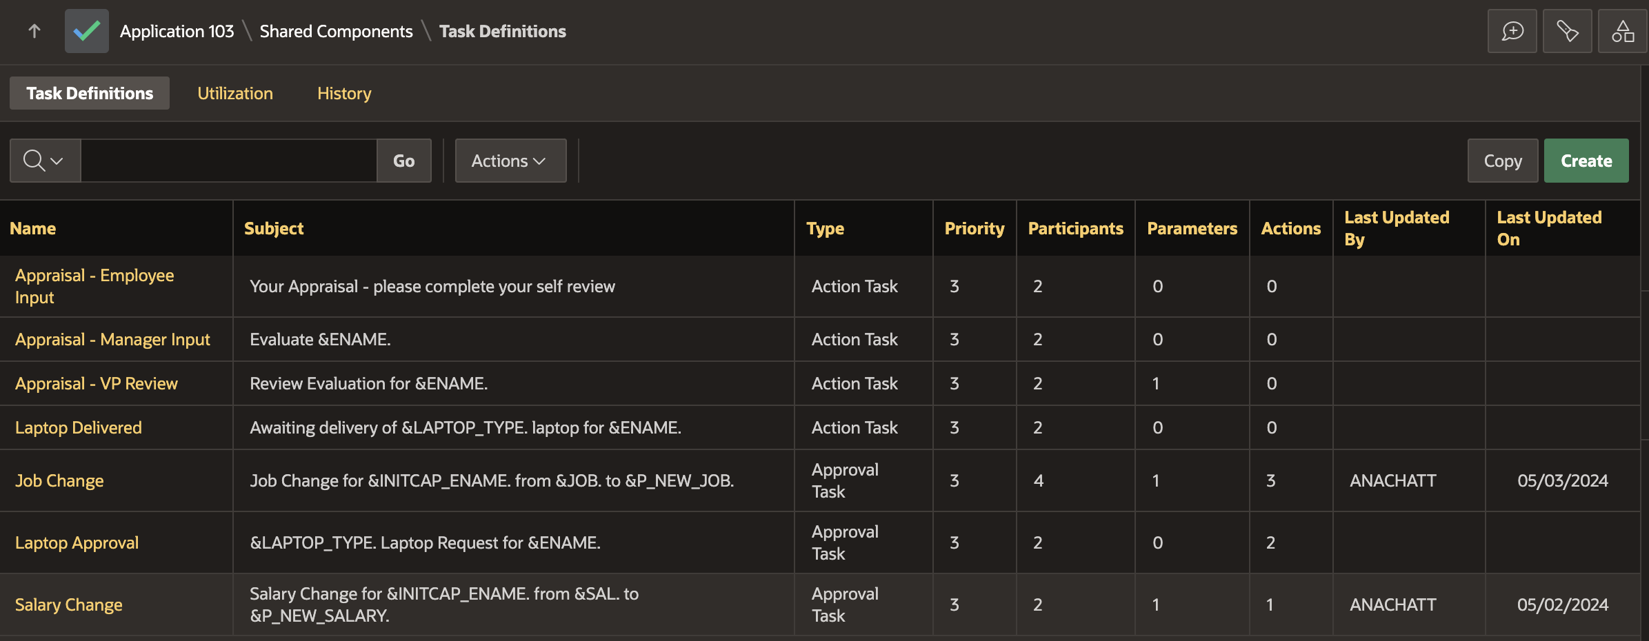
Task: Click inside the search text field
Action: click(228, 160)
